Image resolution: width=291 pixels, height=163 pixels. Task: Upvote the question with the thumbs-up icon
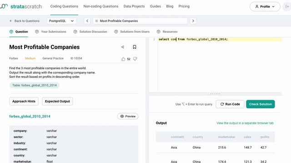click(x=123, y=59)
